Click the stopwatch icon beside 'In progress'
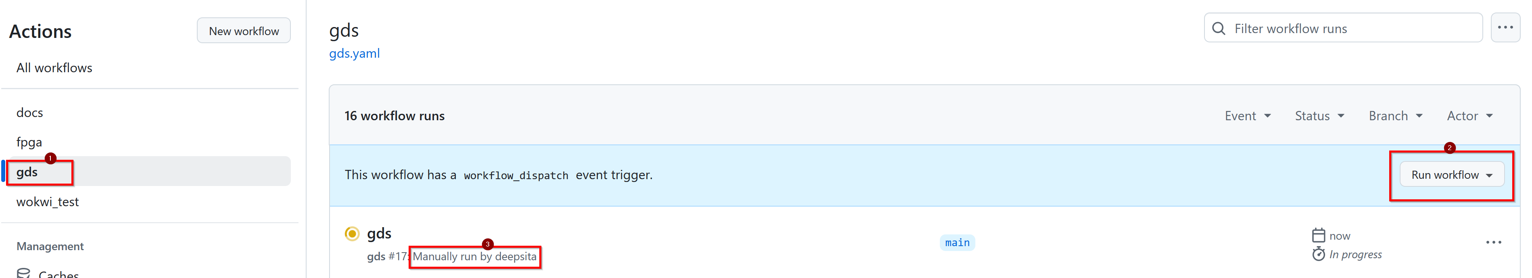The height and width of the screenshot is (278, 1532). (x=1318, y=254)
